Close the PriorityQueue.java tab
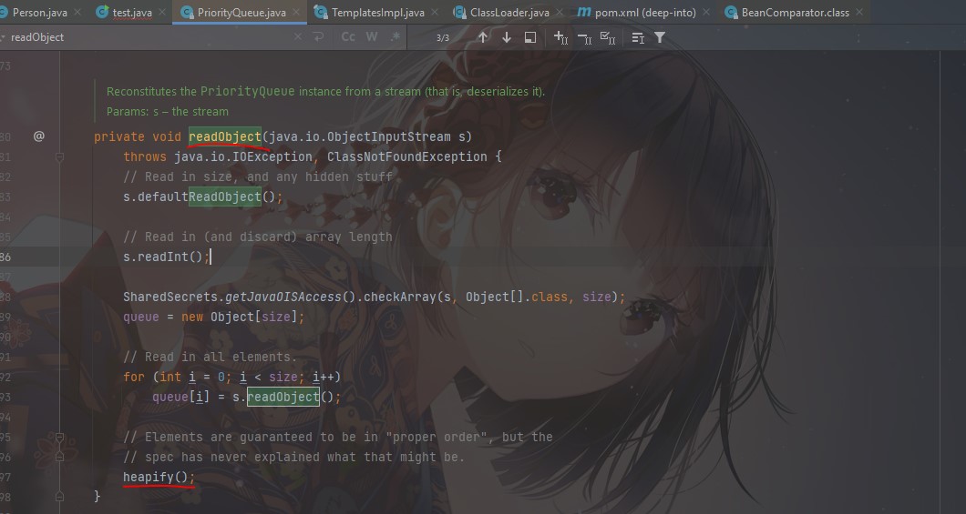Screen dimensions: 966x514 296,13
